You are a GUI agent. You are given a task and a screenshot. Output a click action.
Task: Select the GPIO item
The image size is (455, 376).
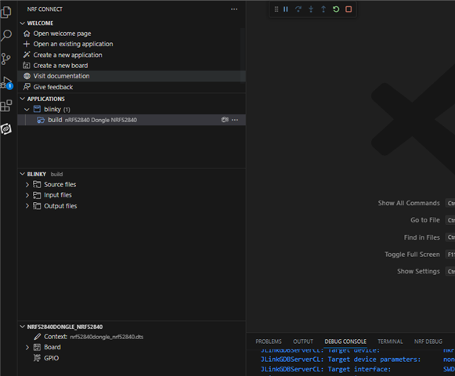pyautogui.click(x=52, y=358)
